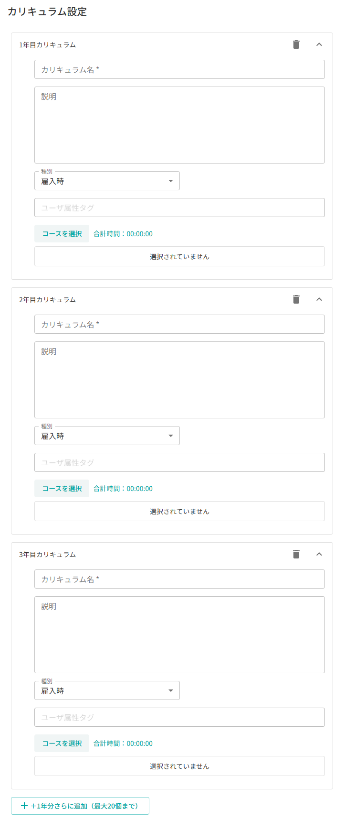Select the ユーザ属性タグ field in 1年目カリキュラム
Image resolution: width=344 pixels, height=820 pixels.
tap(179, 208)
